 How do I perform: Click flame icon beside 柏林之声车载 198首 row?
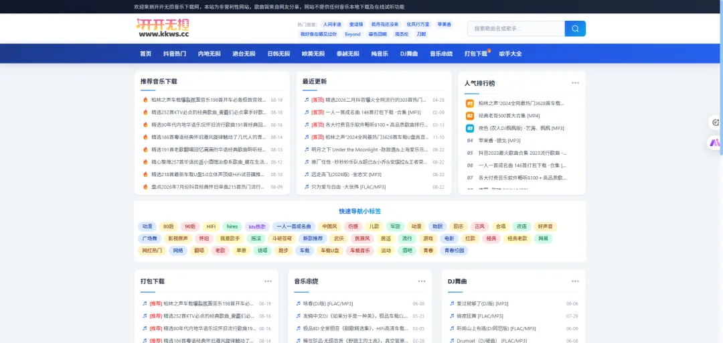click(x=145, y=100)
